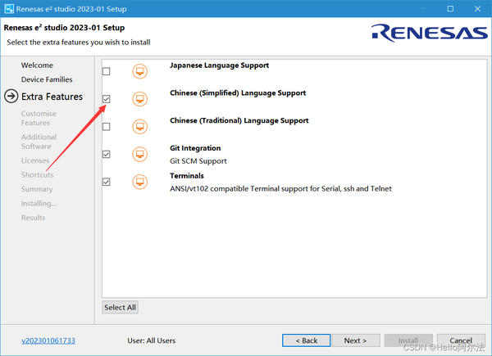
Task: Open the Results step
Action: pyautogui.click(x=34, y=218)
